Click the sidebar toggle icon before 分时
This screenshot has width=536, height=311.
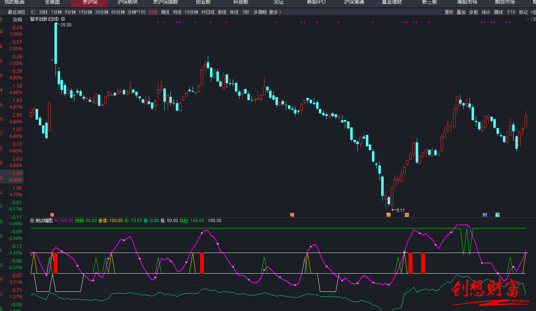point(33,12)
